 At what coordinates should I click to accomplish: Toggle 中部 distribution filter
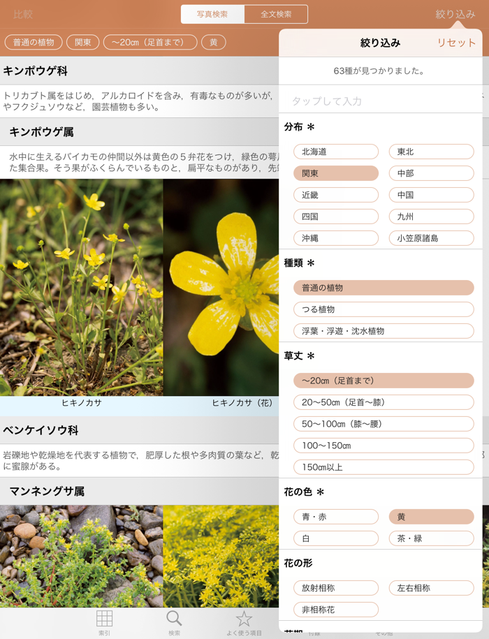[431, 173]
